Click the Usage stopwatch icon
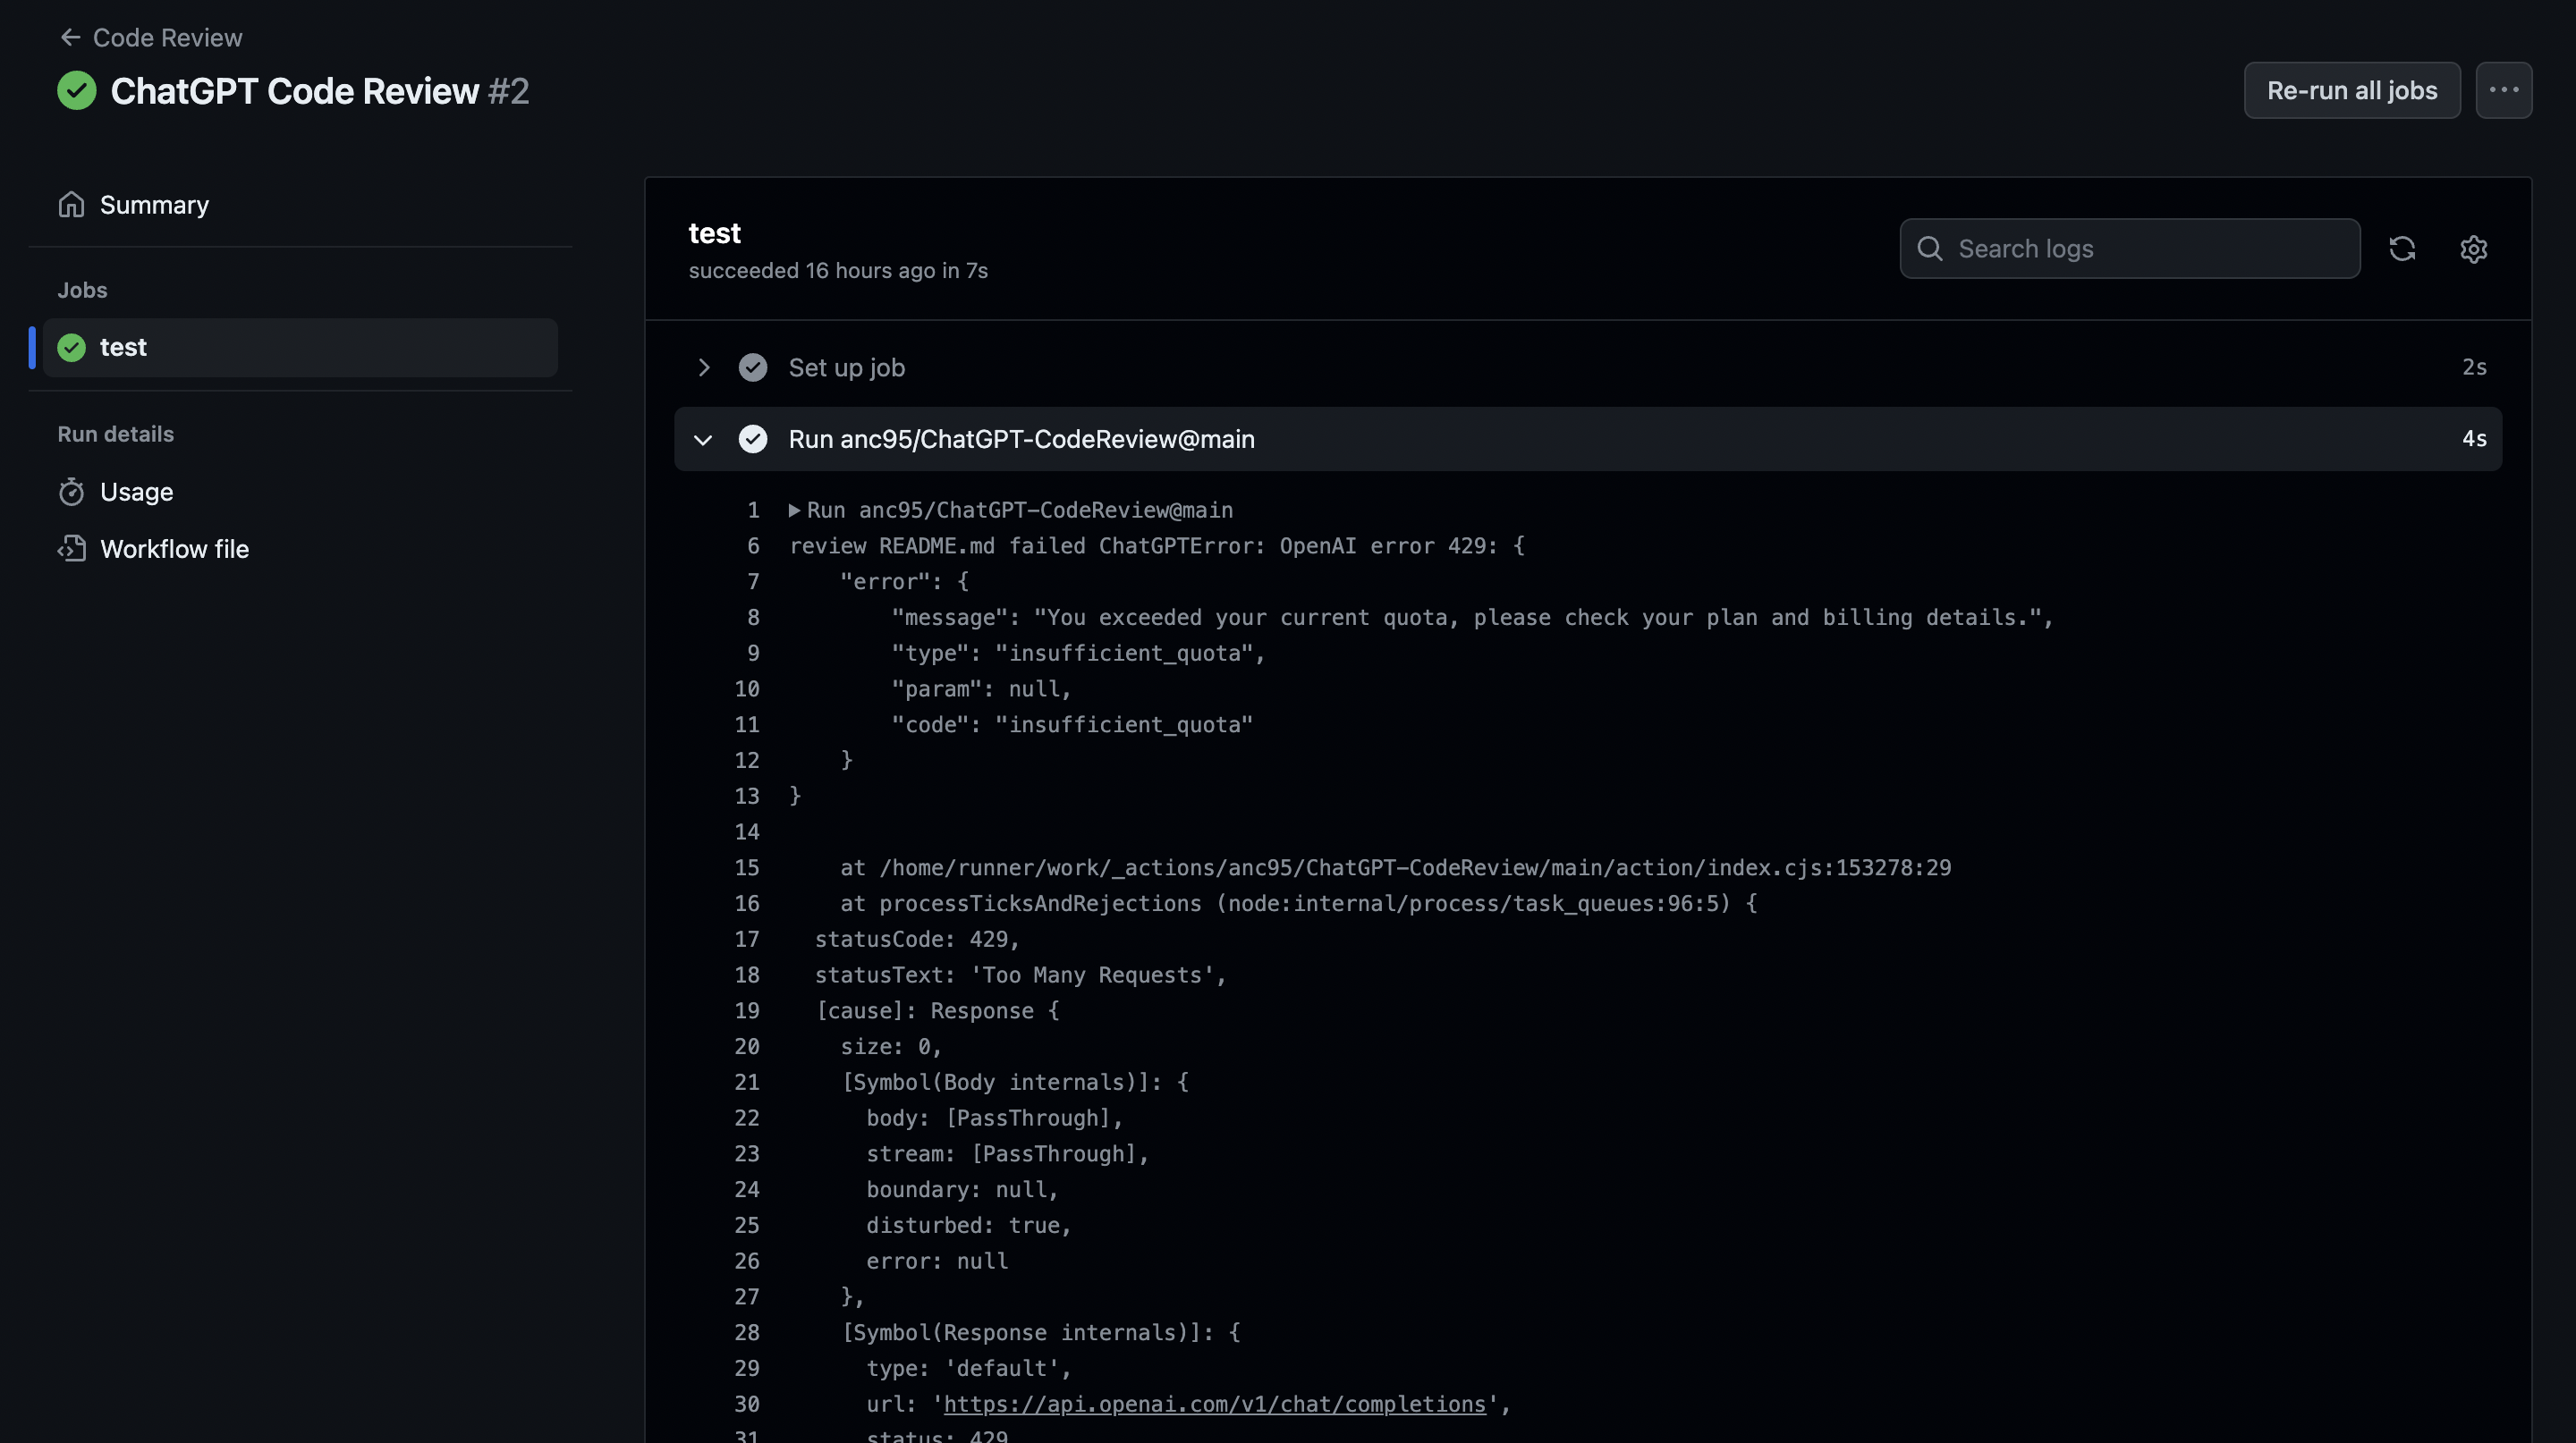2576x1443 pixels. pos(71,492)
